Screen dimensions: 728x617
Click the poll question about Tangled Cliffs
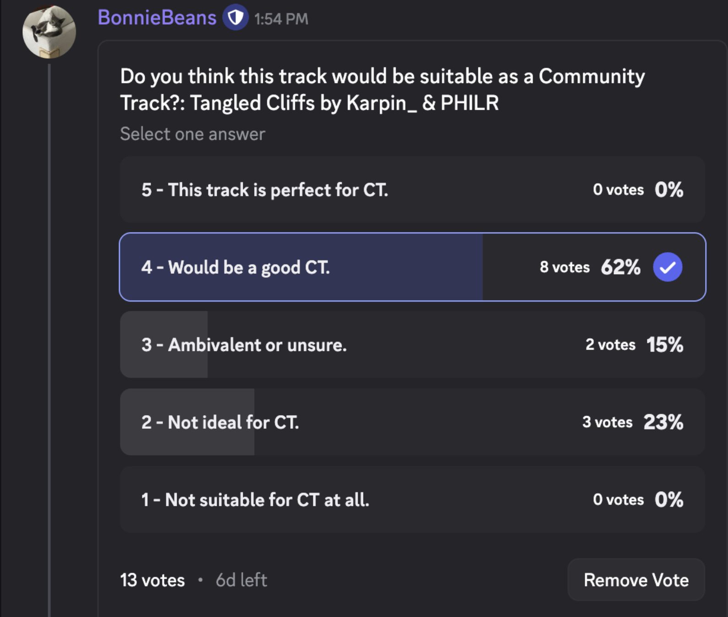pos(382,89)
